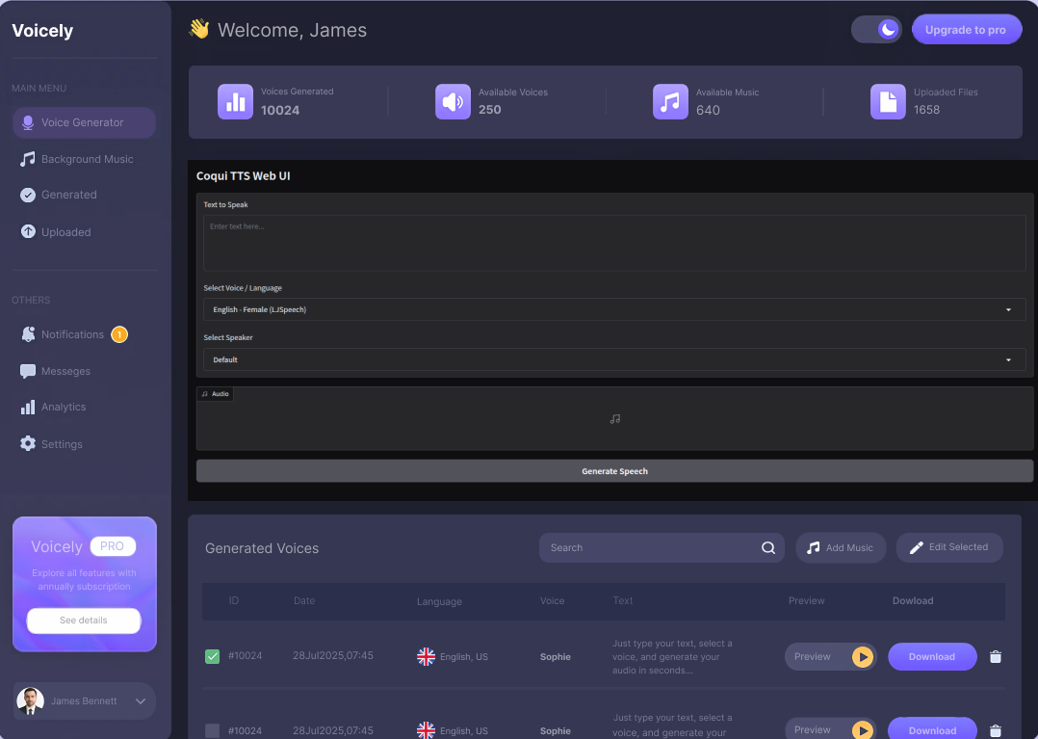Screen dimensions: 1038x739
Task: Delete first voice row with trash icon
Action: click(x=996, y=657)
